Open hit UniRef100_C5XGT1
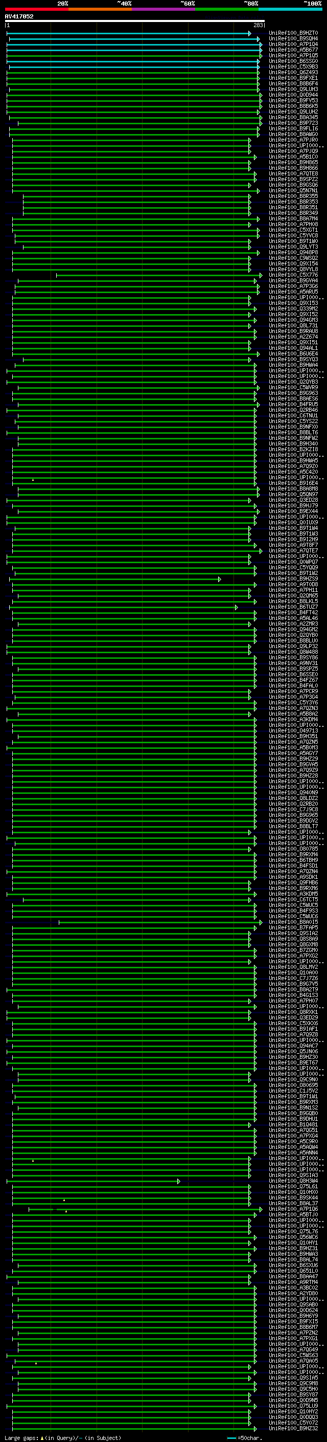Image resolution: width=327 pixels, height=1442 pixels. pyautogui.click(x=293, y=230)
